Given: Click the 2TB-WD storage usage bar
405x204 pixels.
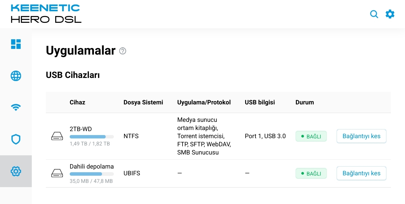Looking at the screenshot, I should 92,137.
